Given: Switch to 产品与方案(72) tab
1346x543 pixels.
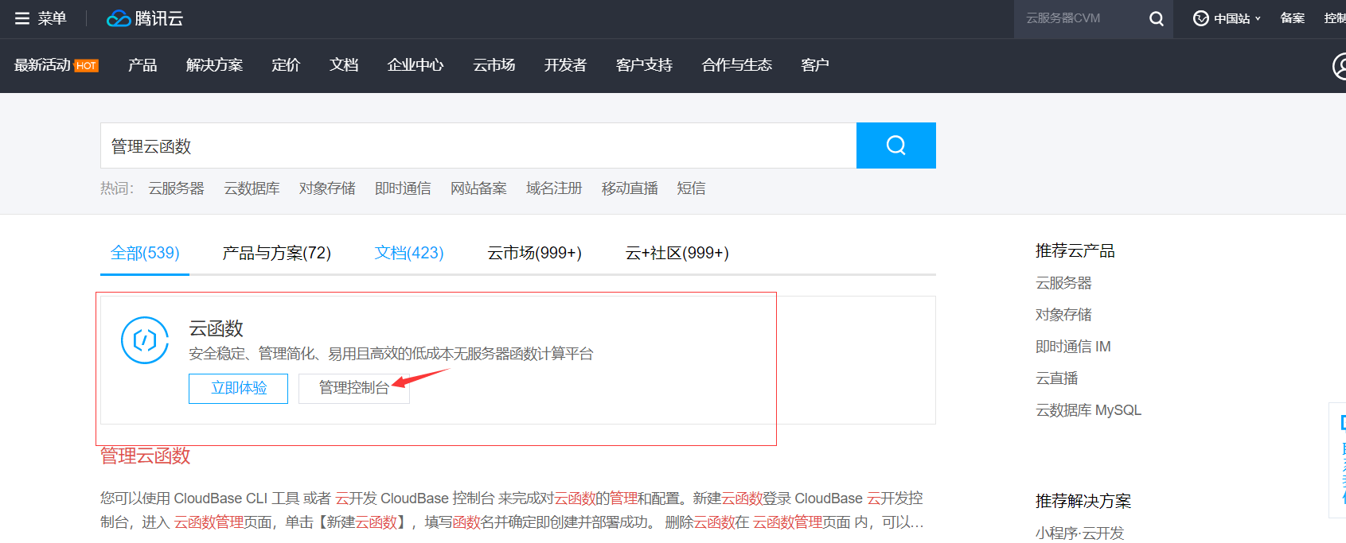Looking at the screenshot, I should tap(277, 253).
